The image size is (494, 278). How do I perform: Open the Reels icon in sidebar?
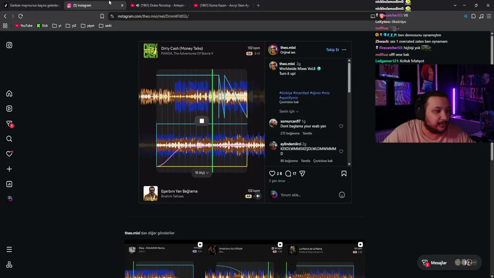pyautogui.click(x=9, y=108)
